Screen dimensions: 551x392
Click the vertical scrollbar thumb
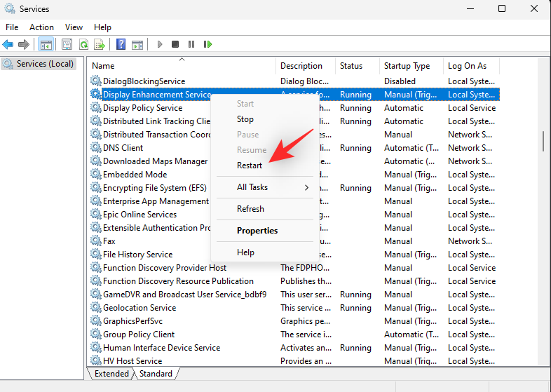pos(543,140)
